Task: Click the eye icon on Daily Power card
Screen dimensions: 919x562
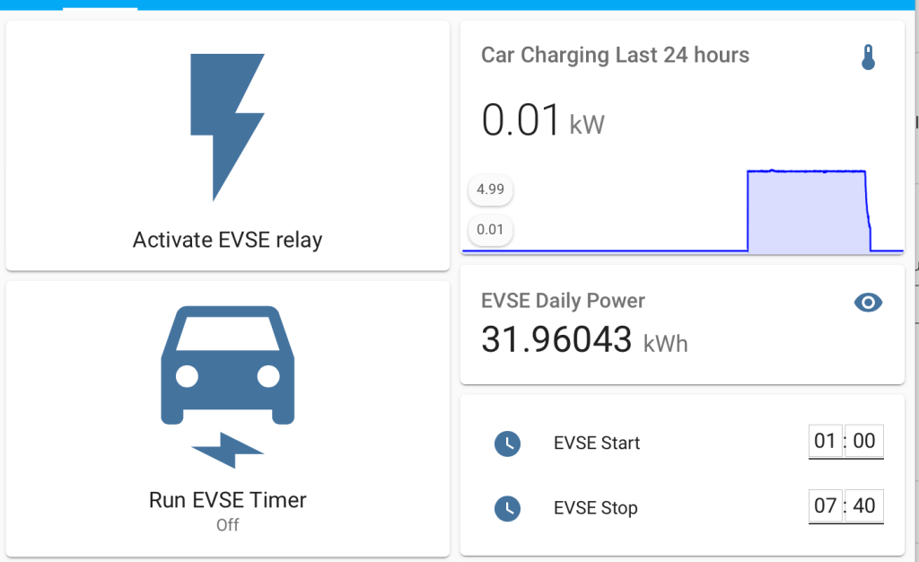Action: [x=867, y=303]
